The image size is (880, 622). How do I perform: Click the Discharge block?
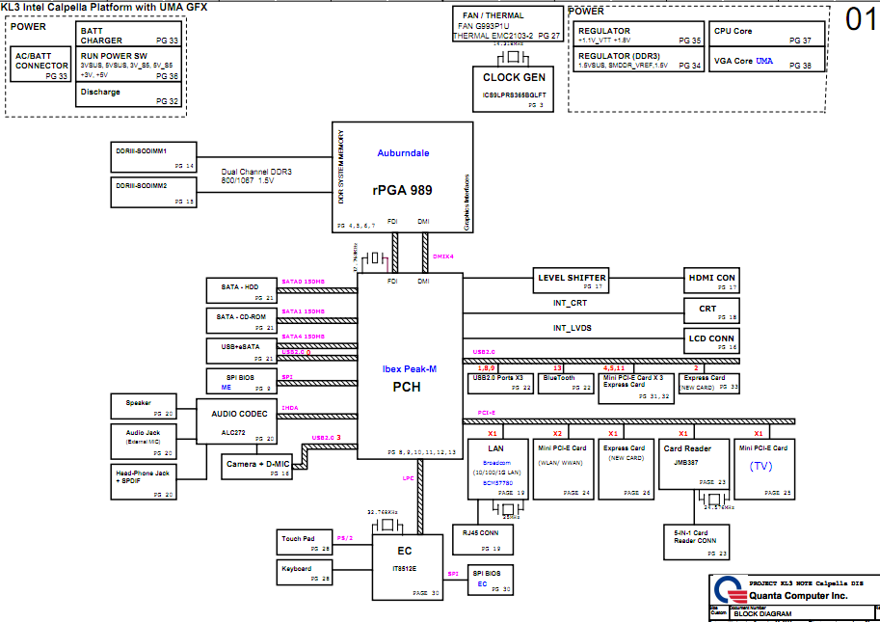point(128,95)
